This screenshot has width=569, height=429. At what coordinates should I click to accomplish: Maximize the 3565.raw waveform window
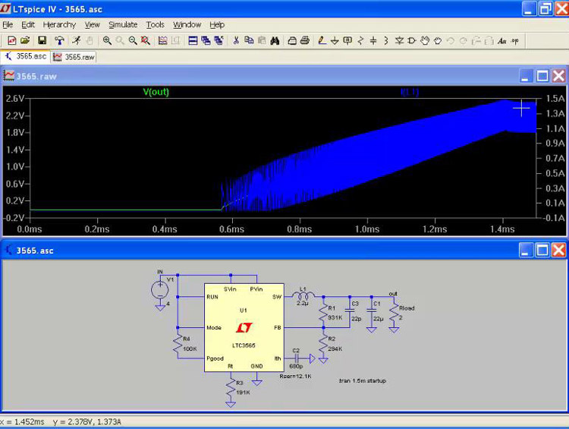tap(542, 76)
